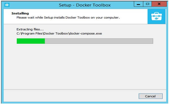Maximize the setup window
The width and height of the screenshot is (170, 104).
147,4
